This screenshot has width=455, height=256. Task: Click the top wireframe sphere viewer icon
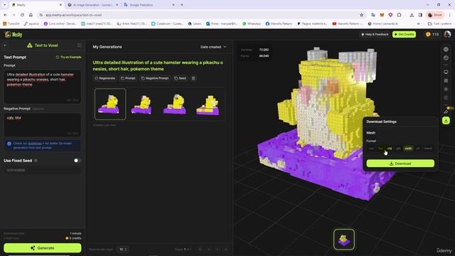click(x=446, y=49)
